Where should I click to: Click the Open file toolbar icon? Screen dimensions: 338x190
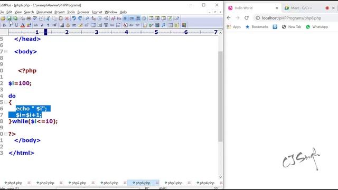(x=3, y=18)
